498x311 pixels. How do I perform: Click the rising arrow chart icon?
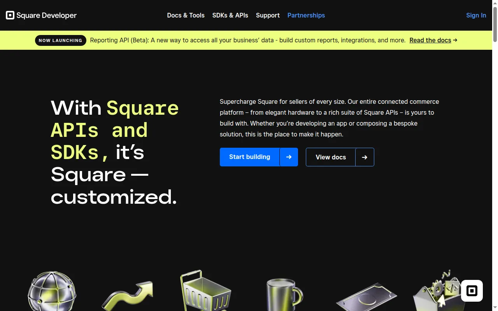click(128, 296)
